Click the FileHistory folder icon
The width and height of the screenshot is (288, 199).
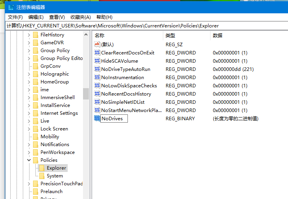click(36, 35)
